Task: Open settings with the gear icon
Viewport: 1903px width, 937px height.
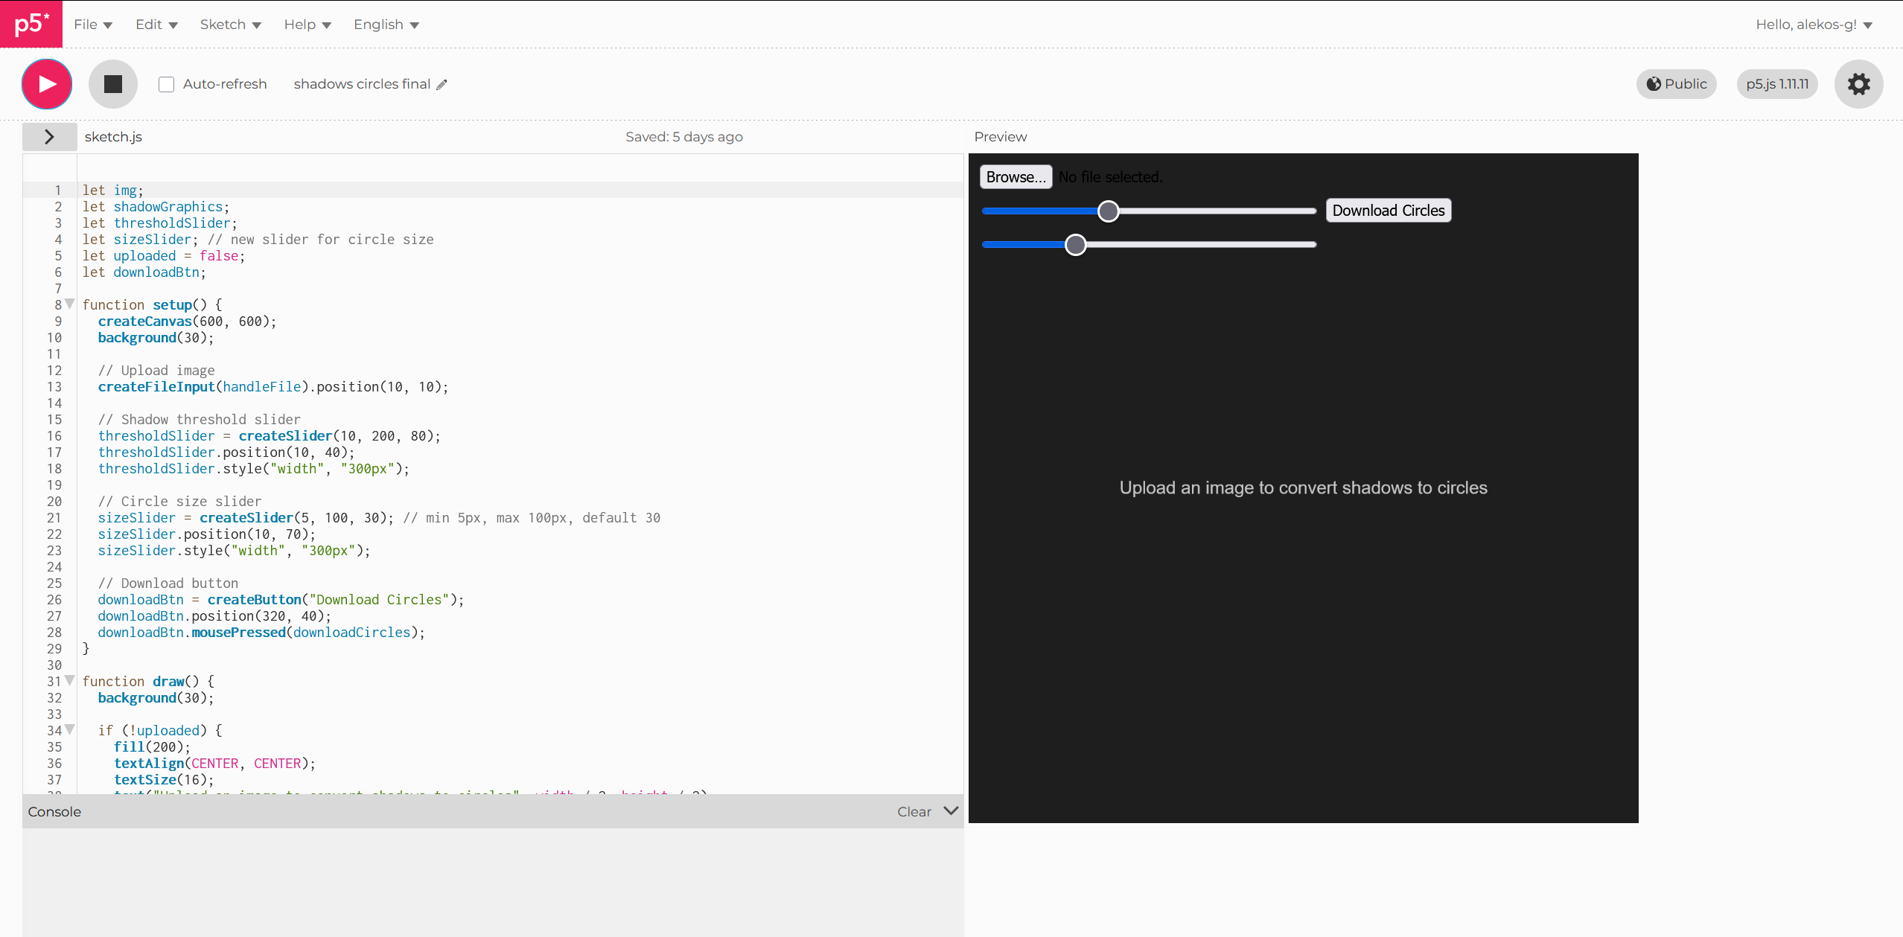Action: pyautogui.click(x=1858, y=84)
